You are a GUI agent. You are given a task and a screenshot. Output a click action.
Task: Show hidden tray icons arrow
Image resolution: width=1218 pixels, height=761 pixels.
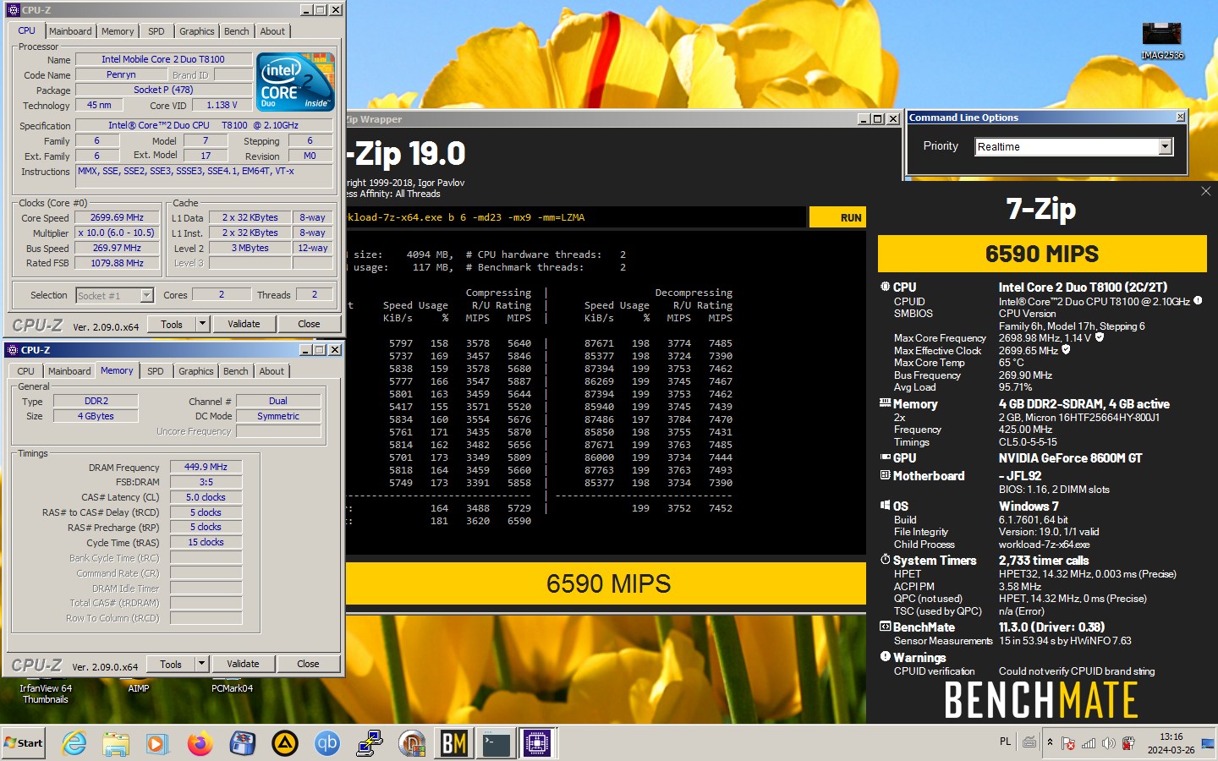tap(1050, 742)
